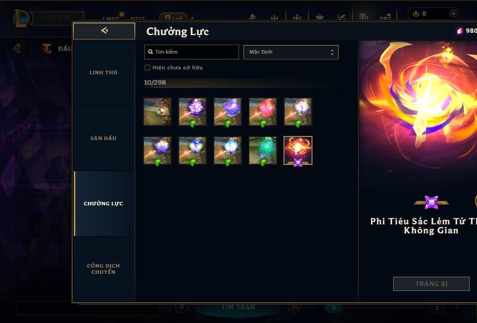Enable the Hiện chưa sở hữu checkbox
The image size is (477, 323).
147,68
